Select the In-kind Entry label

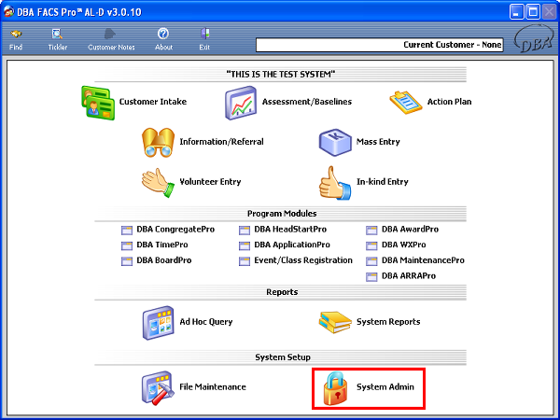click(382, 182)
